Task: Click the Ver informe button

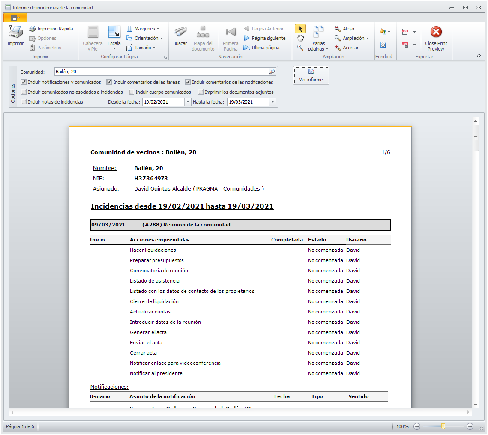Action: click(311, 75)
